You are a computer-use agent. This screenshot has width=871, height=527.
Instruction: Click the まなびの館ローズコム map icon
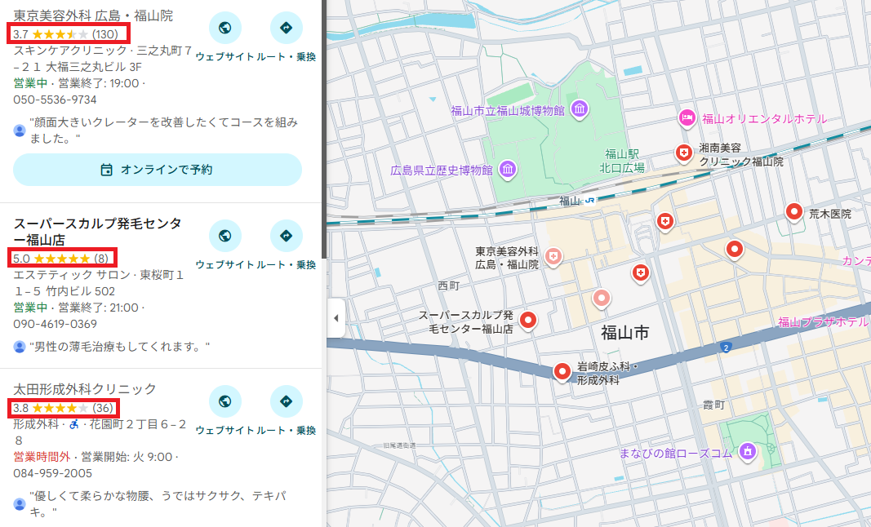[746, 451]
